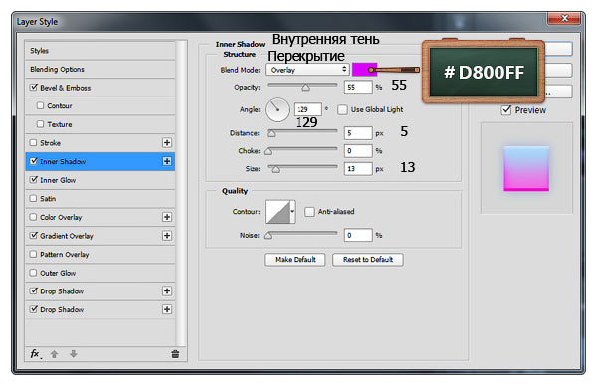Delete effect using trash icon
This screenshot has height=386, width=597.
(175, 354)
